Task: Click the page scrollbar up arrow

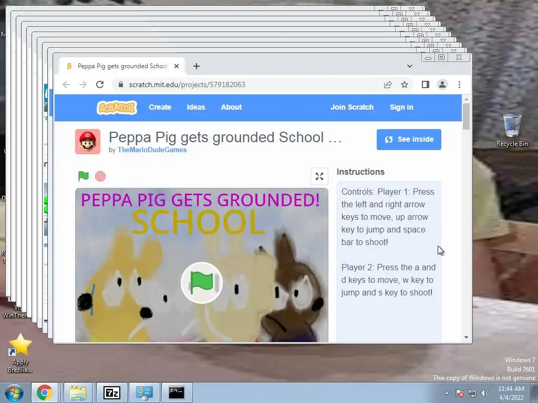Action: 466,99
